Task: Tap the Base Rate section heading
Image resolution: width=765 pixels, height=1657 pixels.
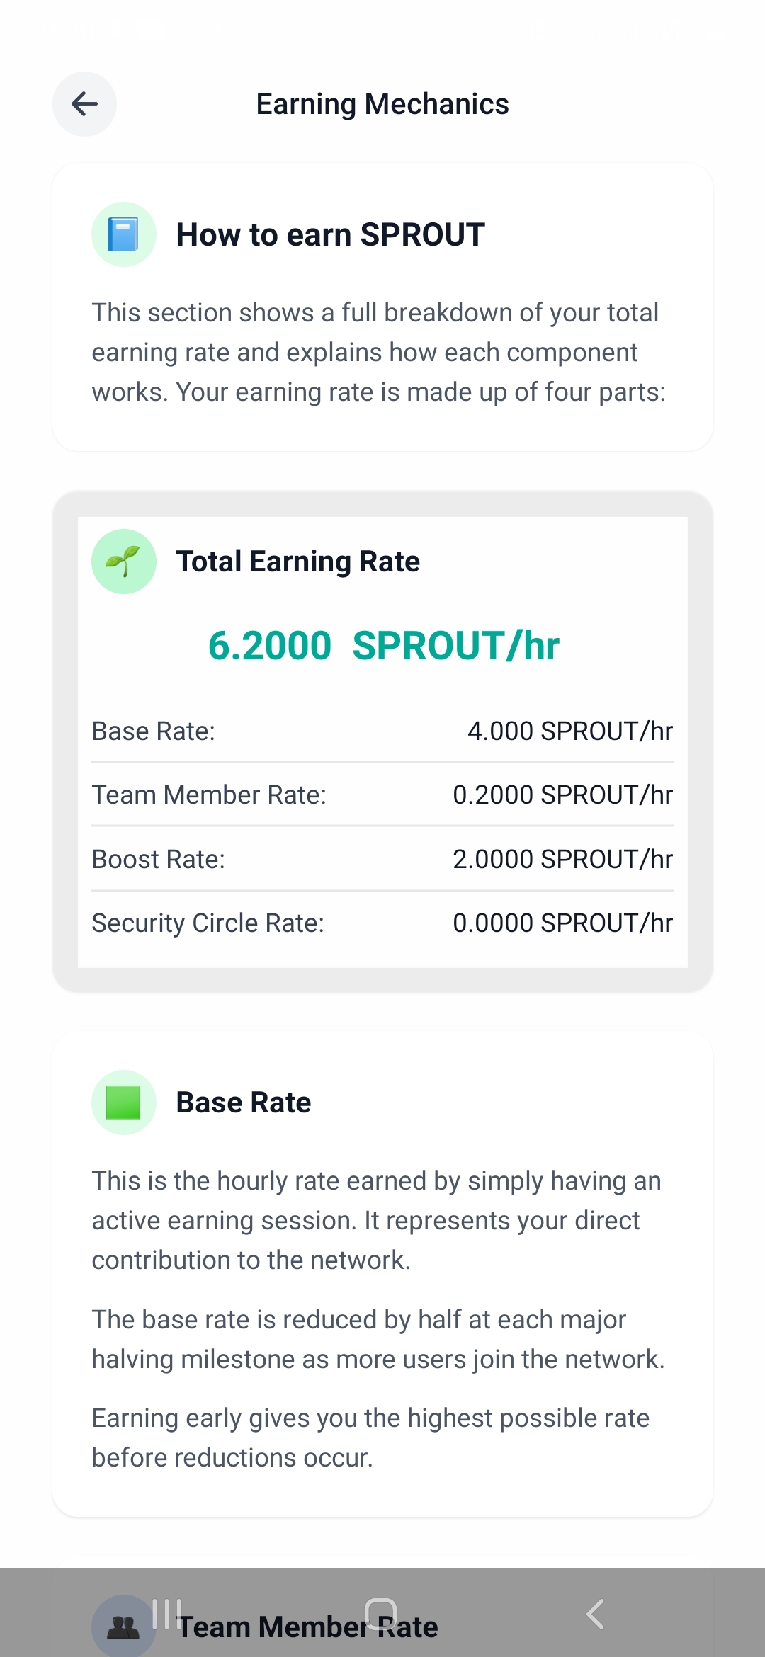Action: [x=244, y=1103]
